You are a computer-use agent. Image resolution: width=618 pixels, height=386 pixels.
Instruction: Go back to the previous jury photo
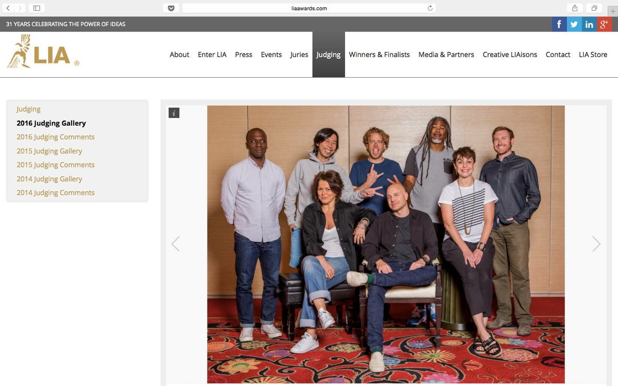(x=176, y=243)
